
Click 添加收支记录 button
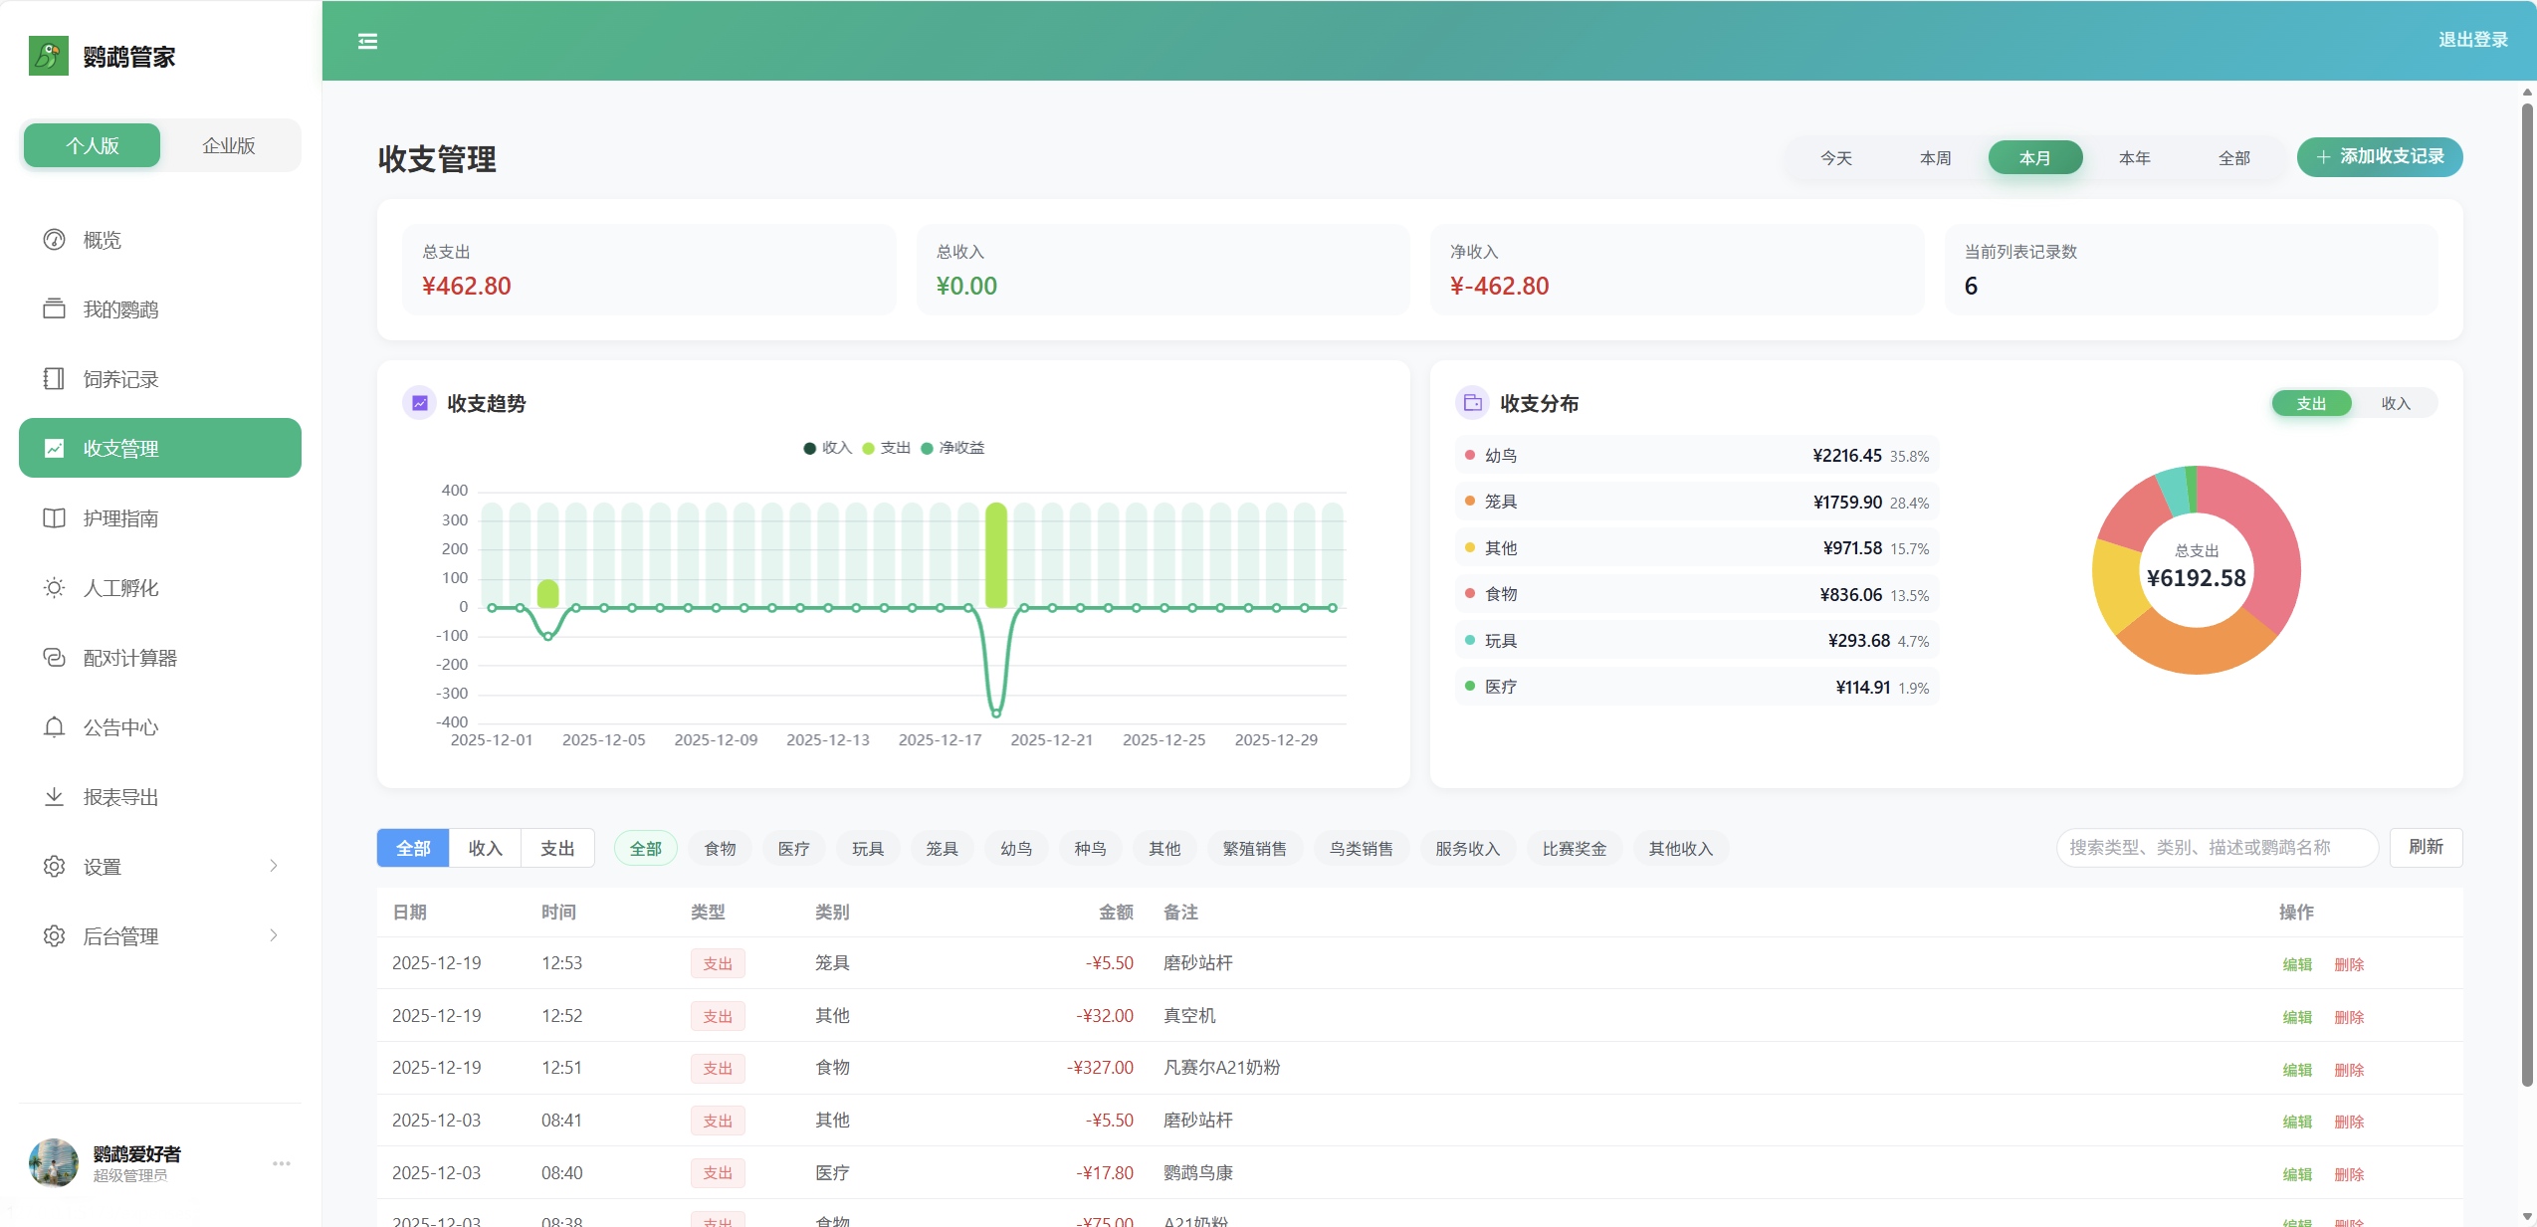pyautogui.click(x=2379, y=157)
